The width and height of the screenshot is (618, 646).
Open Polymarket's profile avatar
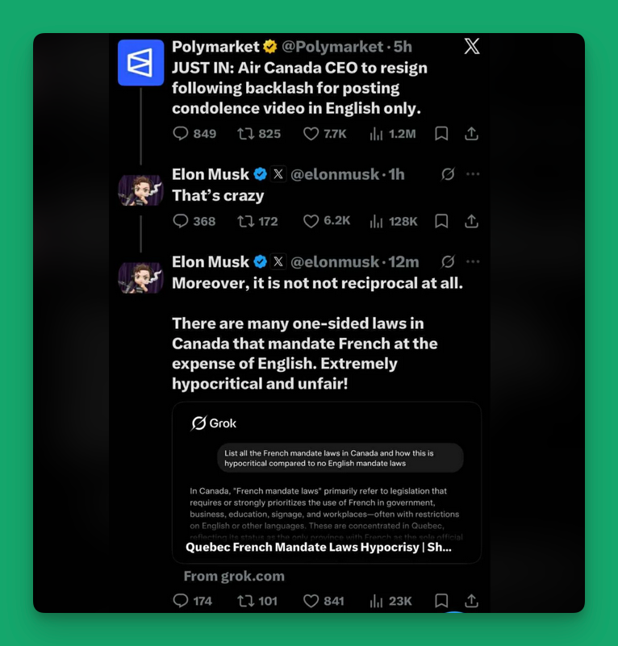141,63
